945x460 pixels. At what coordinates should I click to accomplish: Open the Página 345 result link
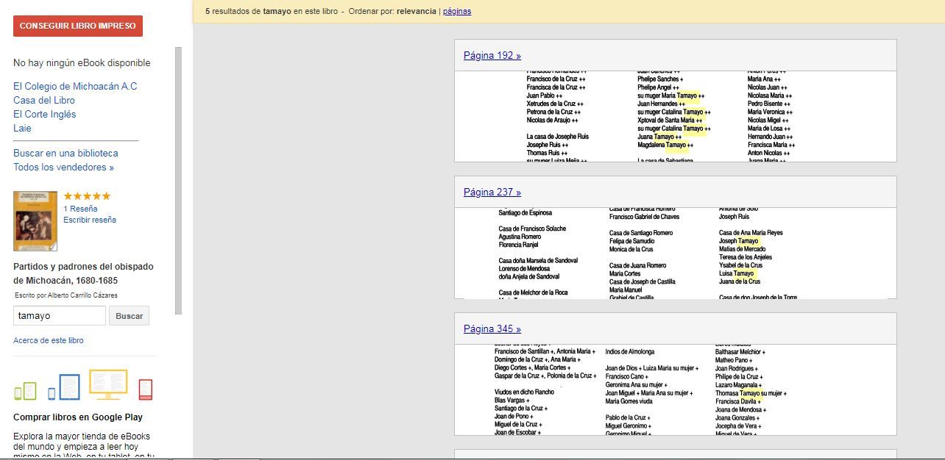click(492, 329)
